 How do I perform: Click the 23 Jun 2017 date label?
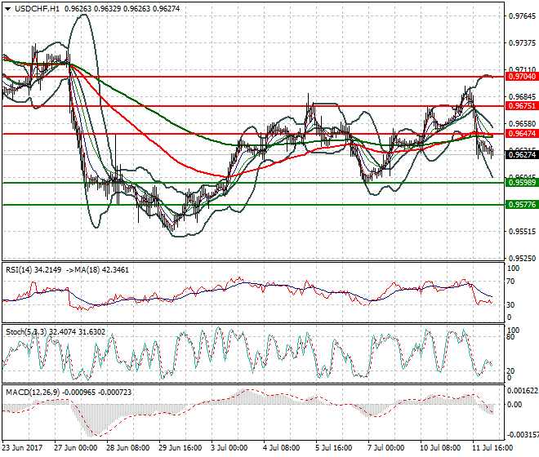coord(22,448)
